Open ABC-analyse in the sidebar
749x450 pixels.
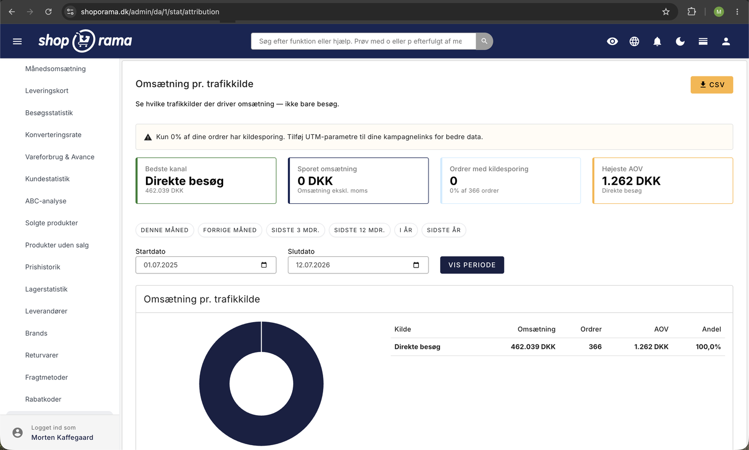tap(45, 201)
